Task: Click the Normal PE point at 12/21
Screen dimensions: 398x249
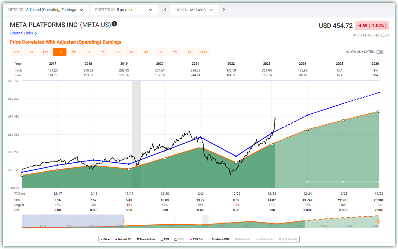Action: 200,137
